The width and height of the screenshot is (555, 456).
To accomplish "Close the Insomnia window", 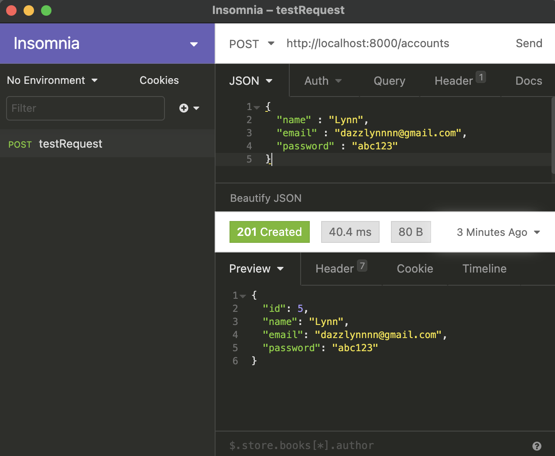I will (11, 10).
